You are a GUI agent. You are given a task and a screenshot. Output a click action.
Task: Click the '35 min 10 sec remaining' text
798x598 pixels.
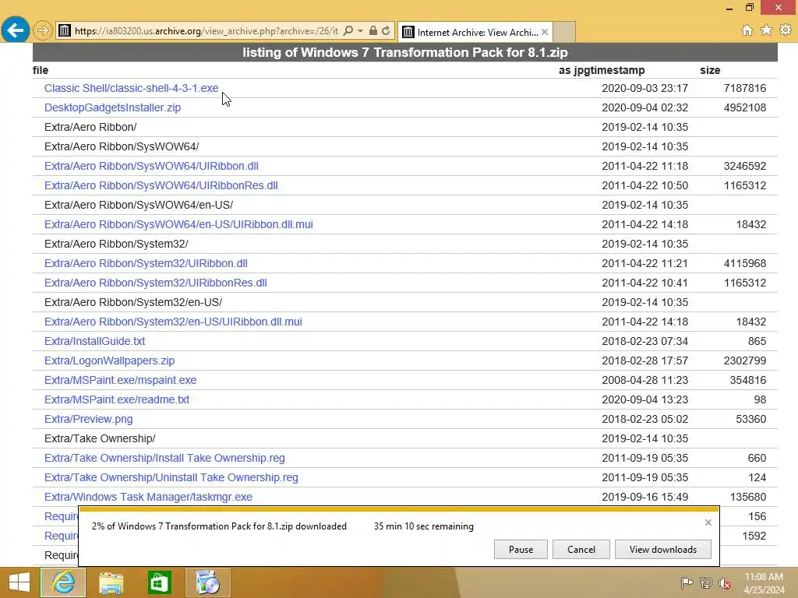pos(423,526)
